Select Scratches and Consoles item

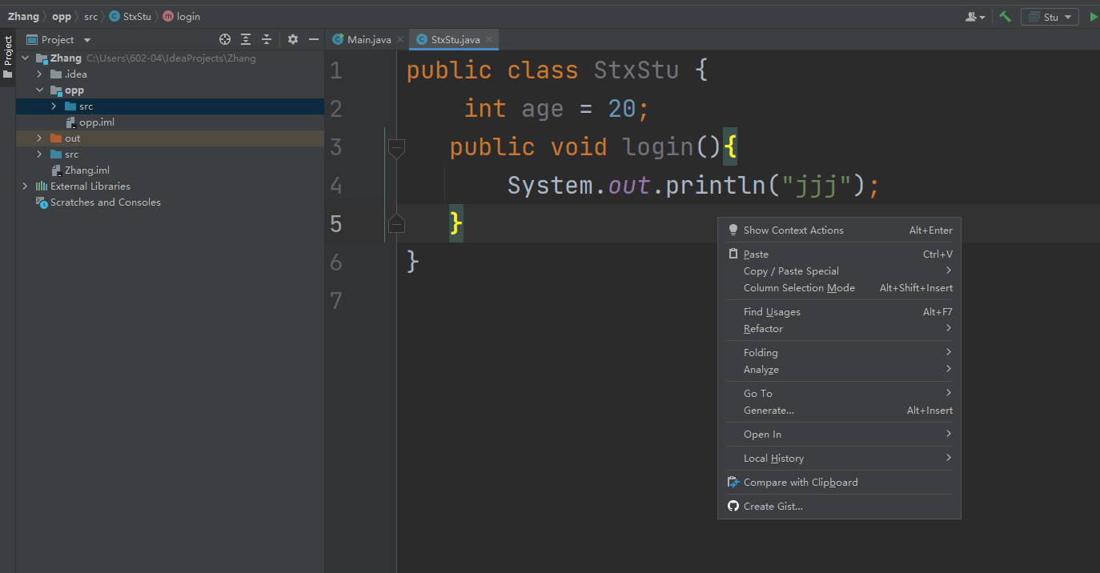[105, 202]
